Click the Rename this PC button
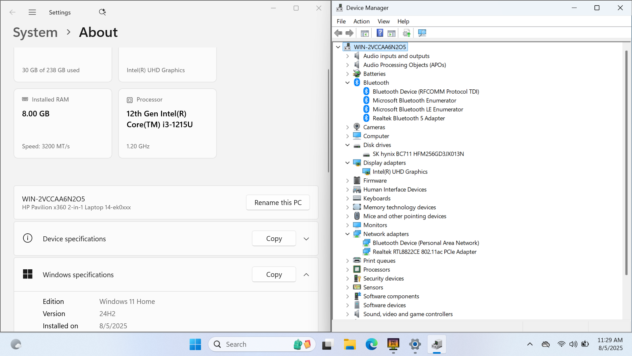Screen dimensions: 632x356 pos(278,202)
